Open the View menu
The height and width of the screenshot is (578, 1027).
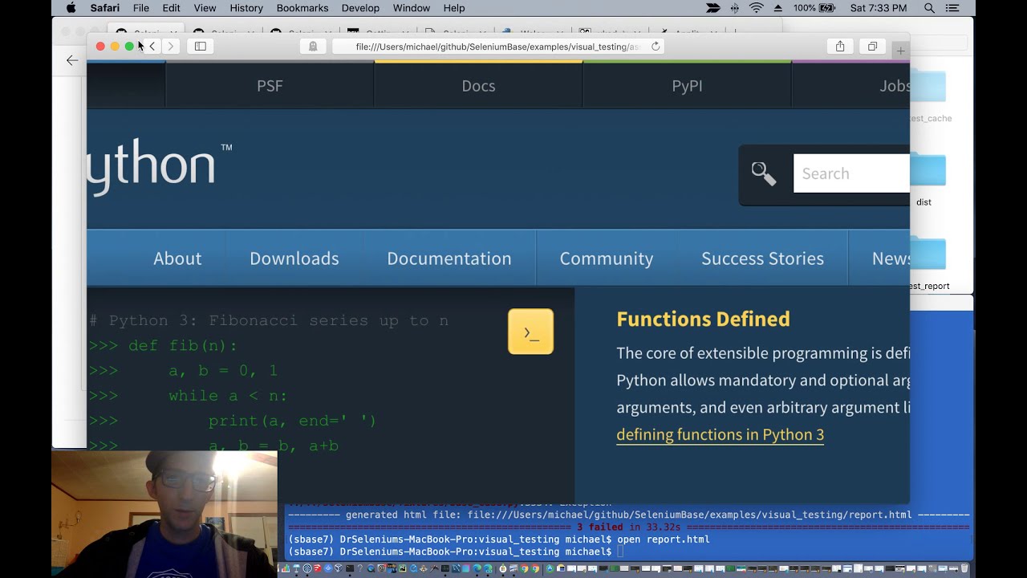point(205,8)
